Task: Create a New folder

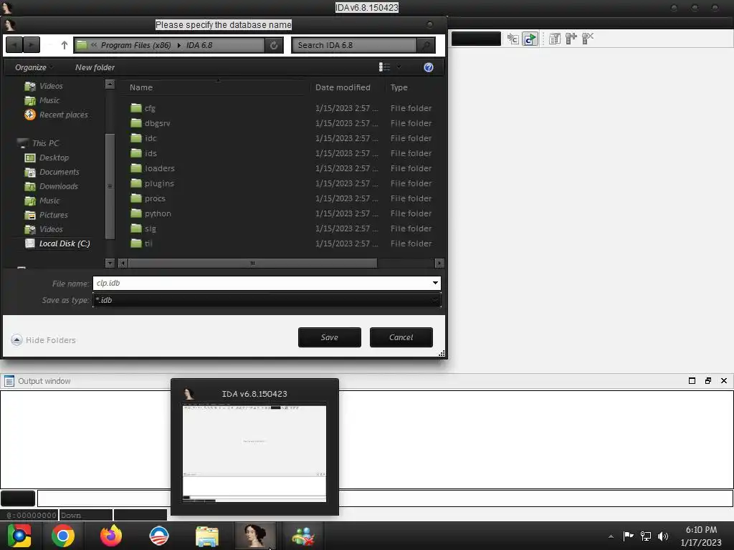Action: [95, 67]
